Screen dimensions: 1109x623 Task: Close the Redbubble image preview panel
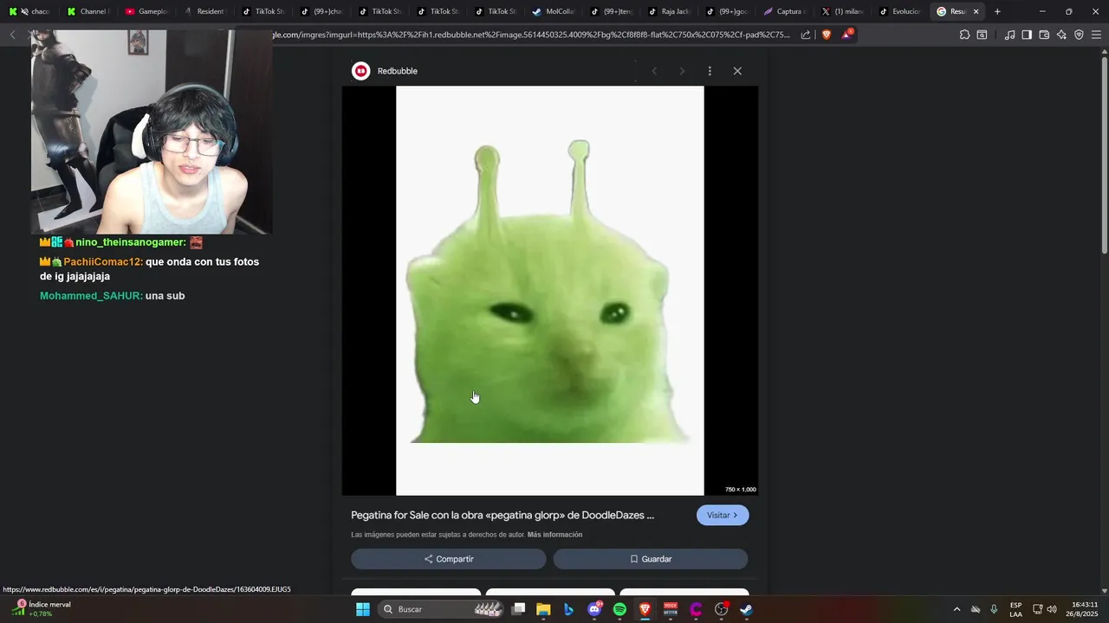(737, 71)
